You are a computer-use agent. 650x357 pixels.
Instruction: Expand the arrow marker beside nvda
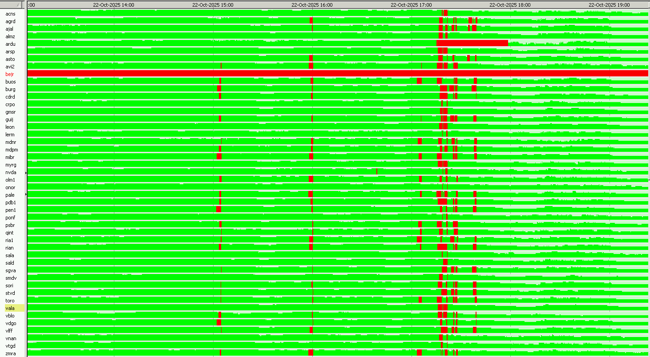26,172
